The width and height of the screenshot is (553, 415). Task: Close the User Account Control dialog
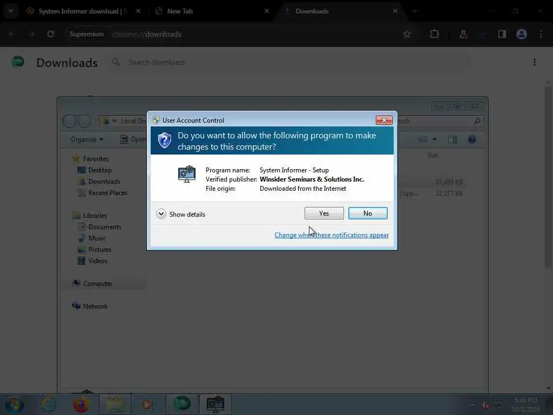384,121
